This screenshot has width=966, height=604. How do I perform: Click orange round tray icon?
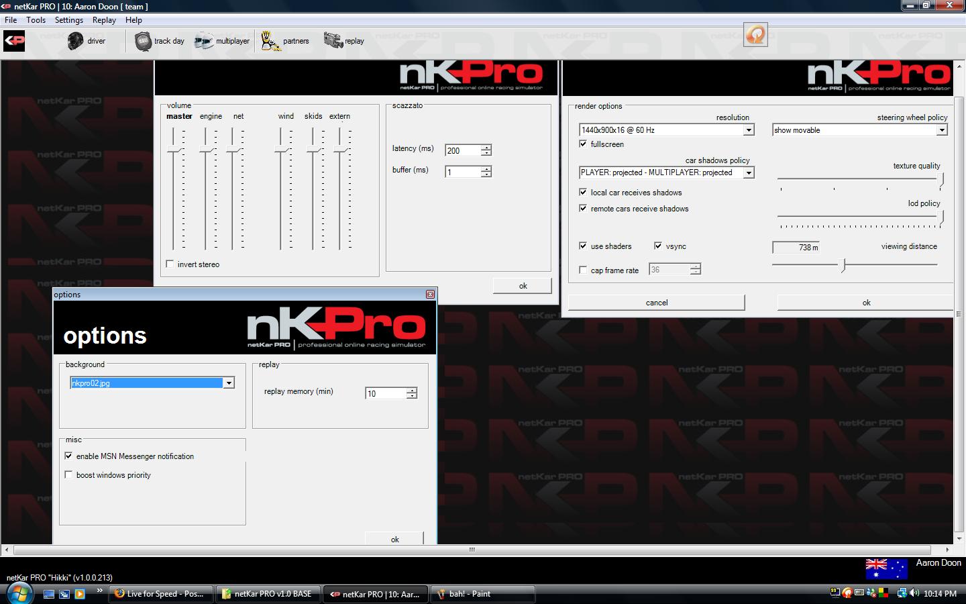(x=847, y=593)
